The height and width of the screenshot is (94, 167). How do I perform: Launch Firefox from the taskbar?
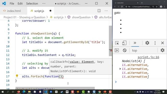pos(19,92)
